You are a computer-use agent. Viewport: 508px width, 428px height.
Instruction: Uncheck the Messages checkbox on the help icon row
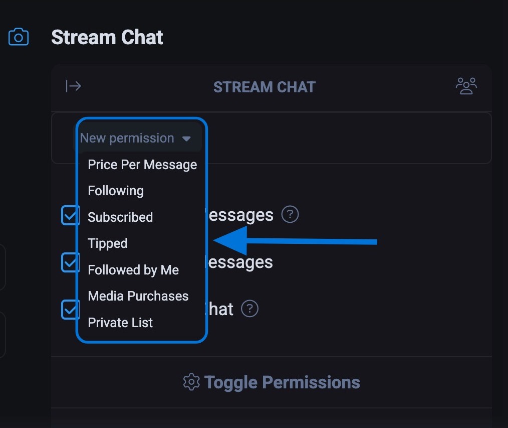coord(69,215)
